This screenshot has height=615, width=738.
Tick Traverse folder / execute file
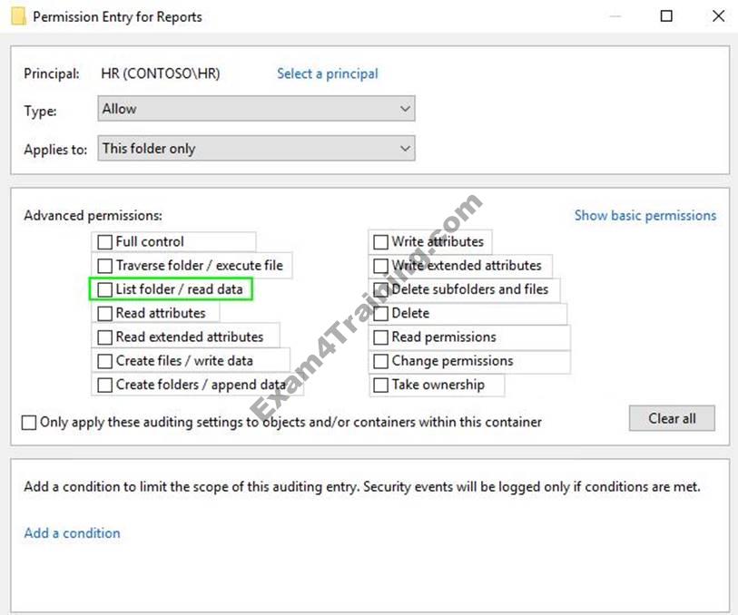pos(105,266)
